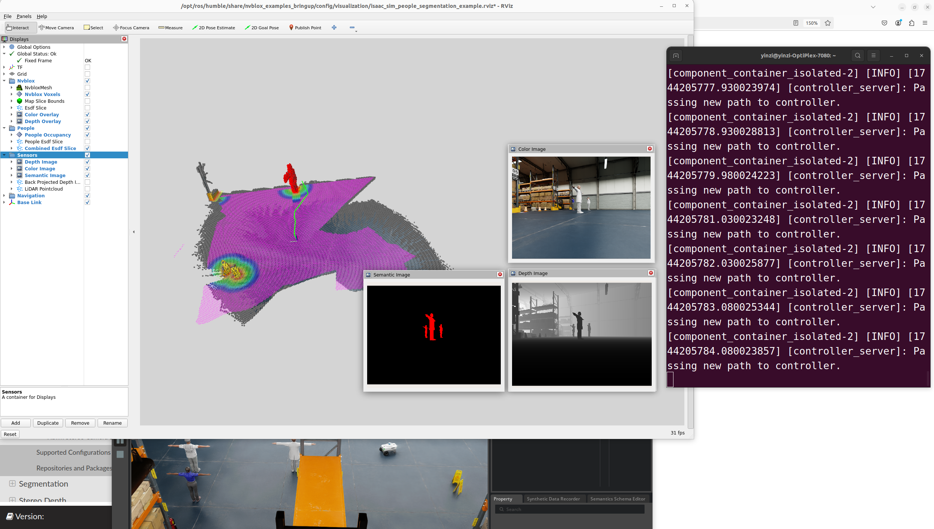Expand the Depth Overlay display
Viewport: 934px width, 529px height.
tap(12, 121)
